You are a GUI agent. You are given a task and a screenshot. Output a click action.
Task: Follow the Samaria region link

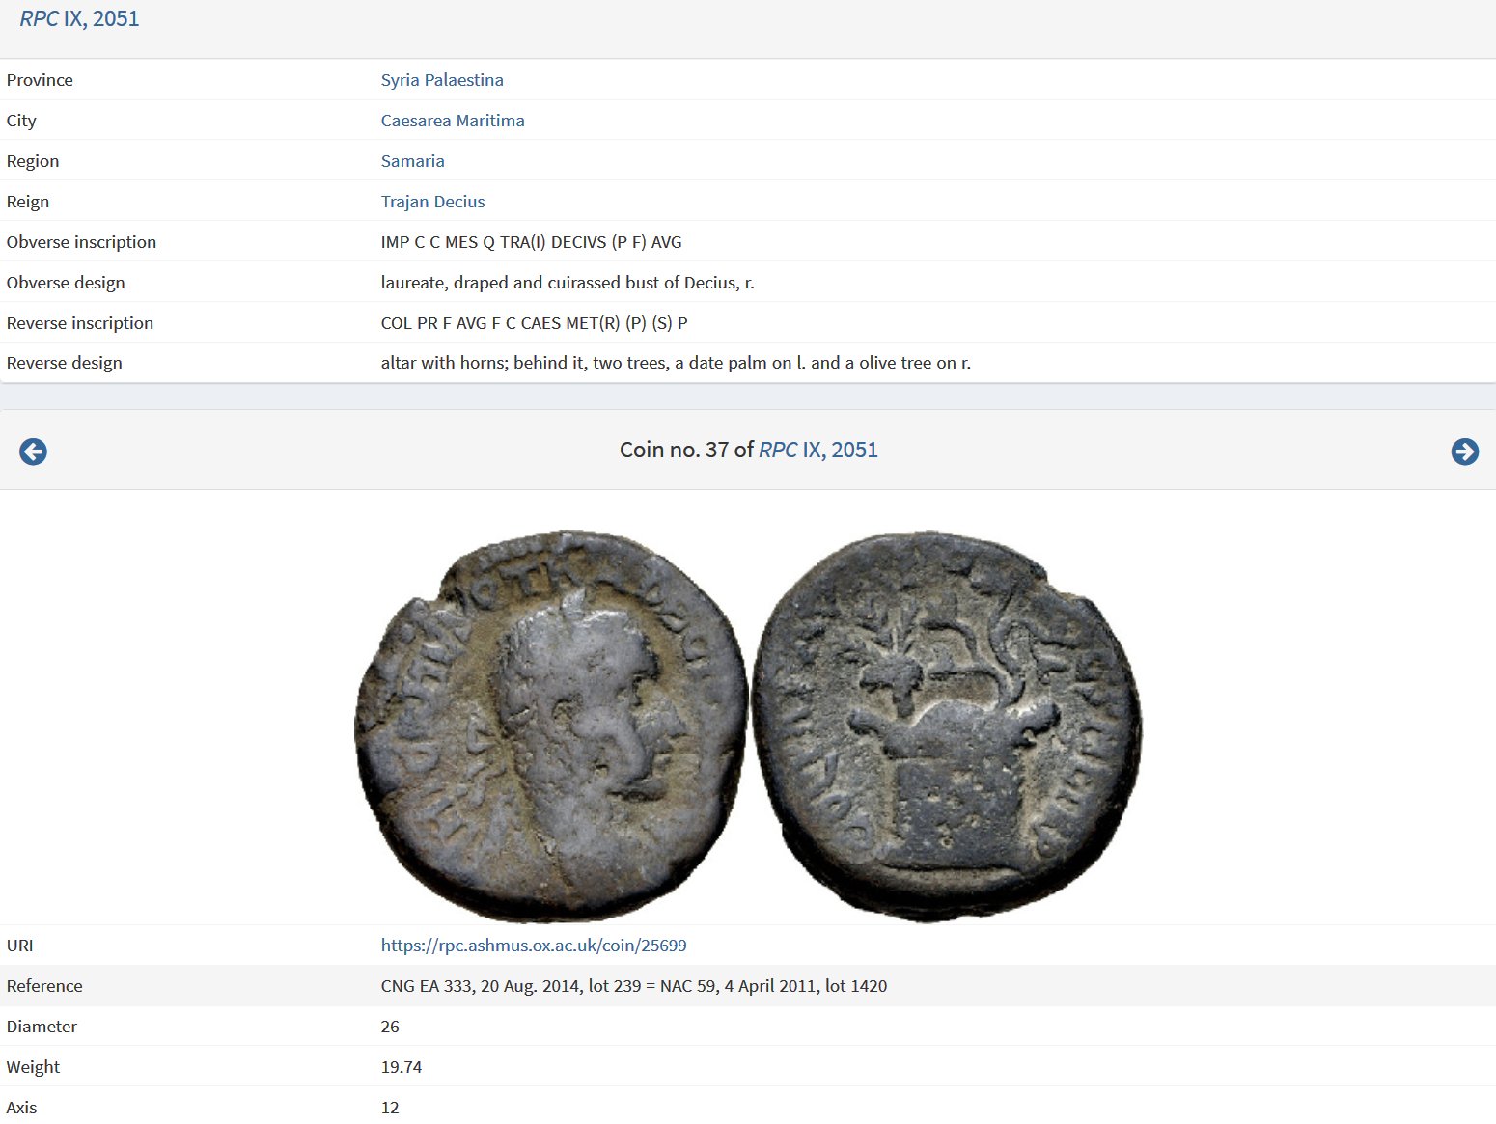coord(412,161)
